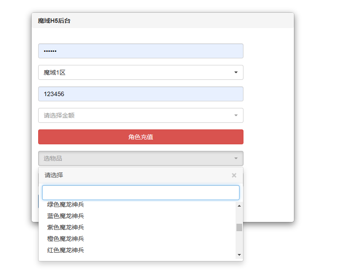Select 橙色魔龙神兵 from the options
The image size is (347, 279).
point(66,239)
